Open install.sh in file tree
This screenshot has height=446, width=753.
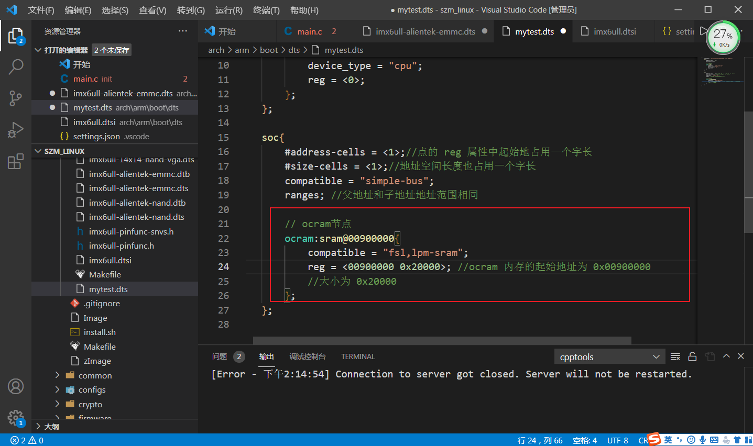tap(115, 332)
